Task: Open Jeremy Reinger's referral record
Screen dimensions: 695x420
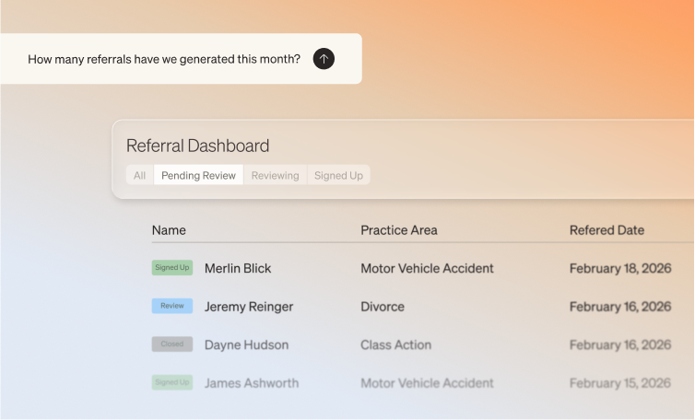Action: point(249,307)
